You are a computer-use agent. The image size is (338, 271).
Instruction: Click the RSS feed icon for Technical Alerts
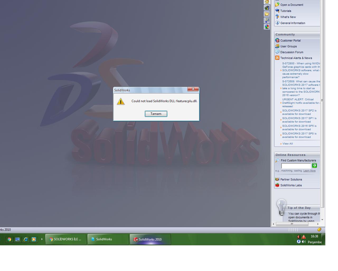(x=277, y=58)
